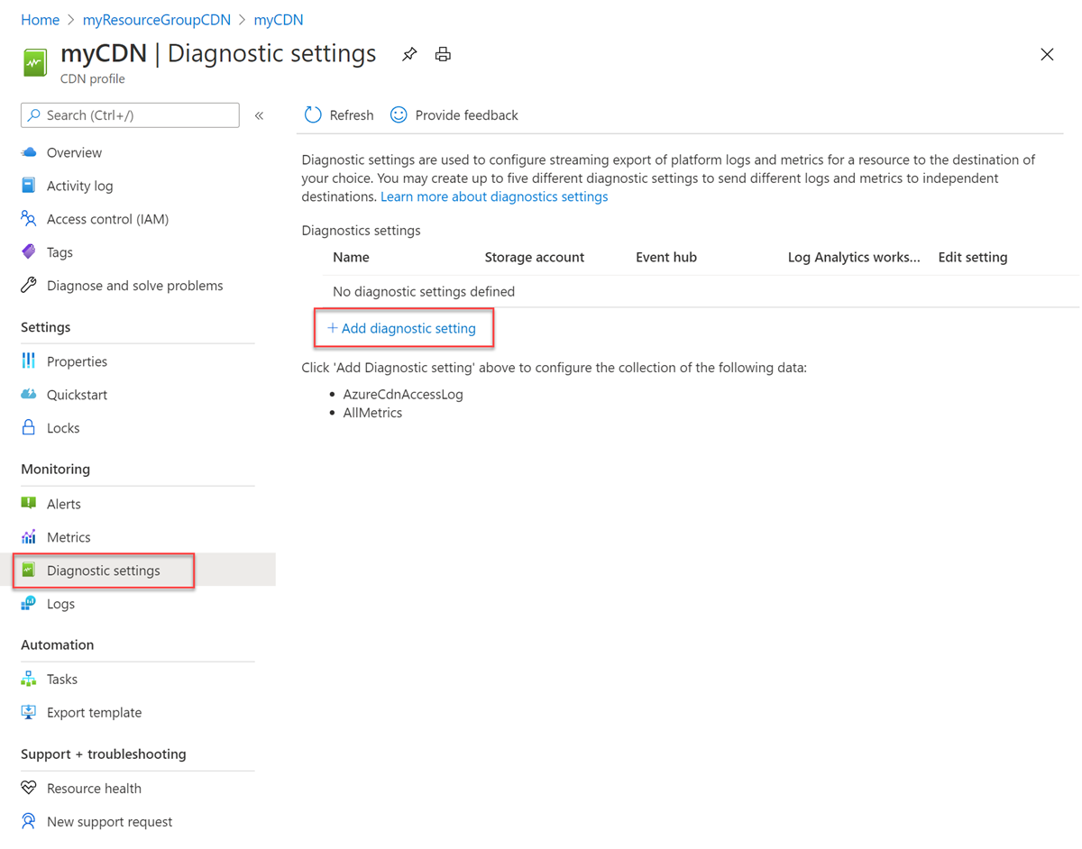This screenshot has width=1082, height=849.
Task: Click the Refresh button label
Action: pos(352,115)
